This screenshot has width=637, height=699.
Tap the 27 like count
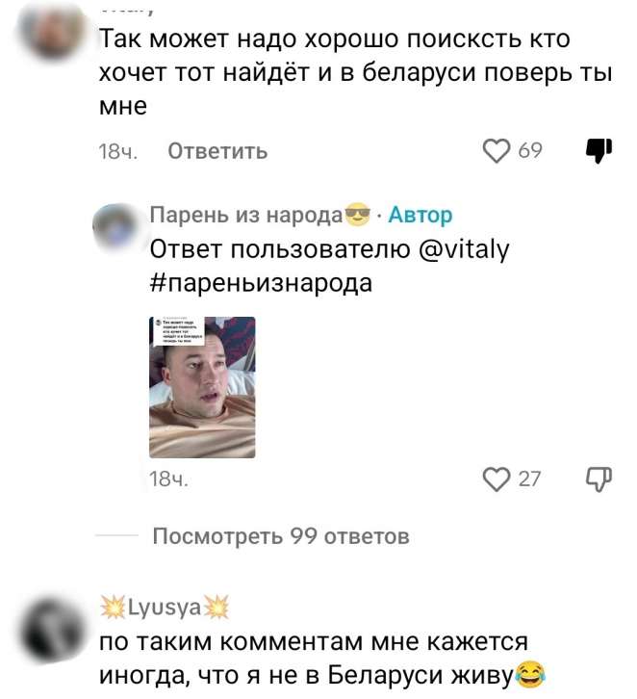529,479
